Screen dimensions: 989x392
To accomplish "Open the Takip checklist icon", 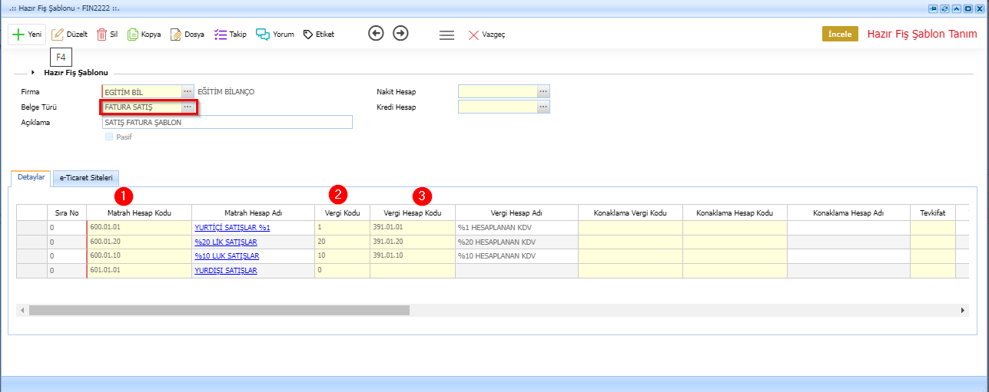I will click(x=220, y=35).
